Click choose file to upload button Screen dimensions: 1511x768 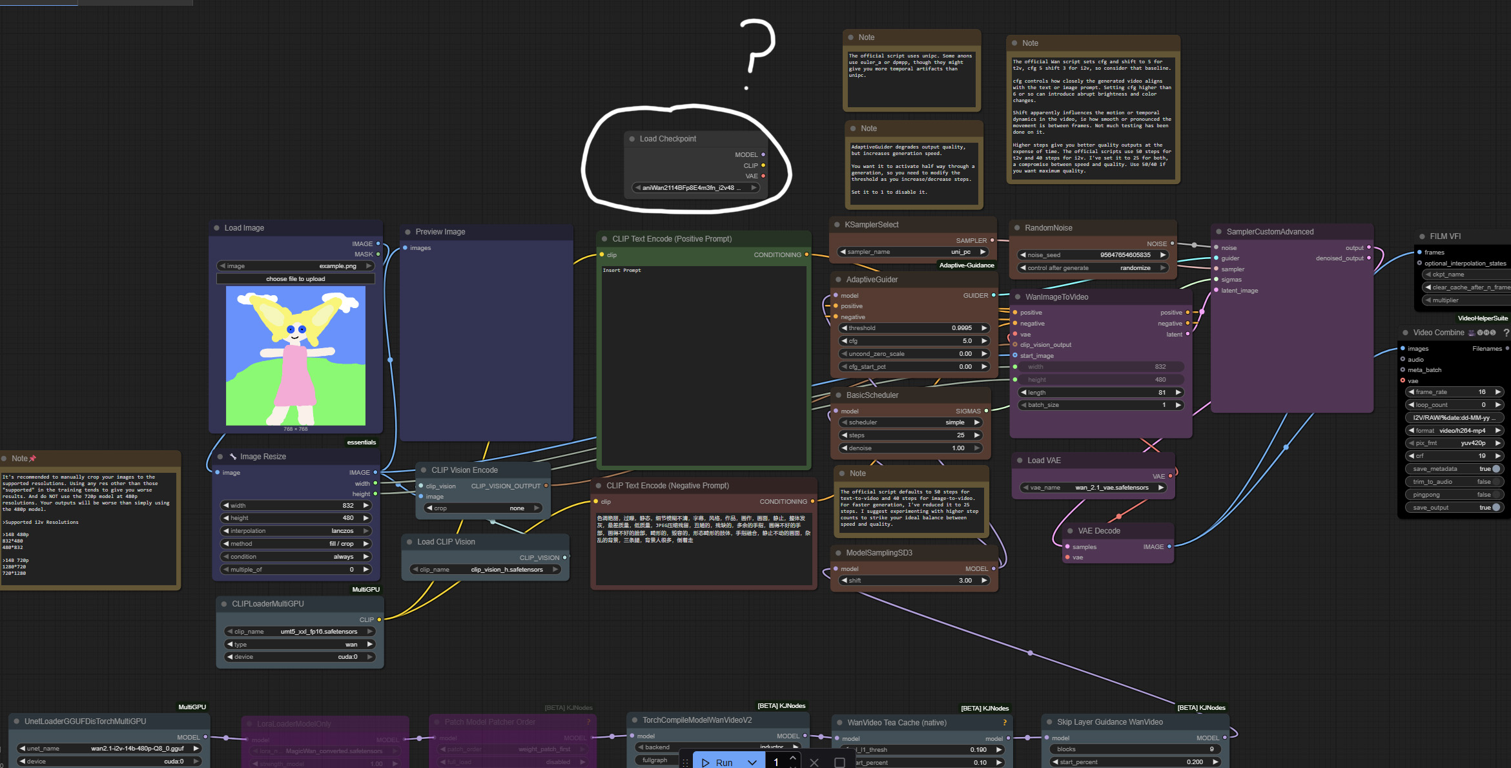(x=296, y=279)
